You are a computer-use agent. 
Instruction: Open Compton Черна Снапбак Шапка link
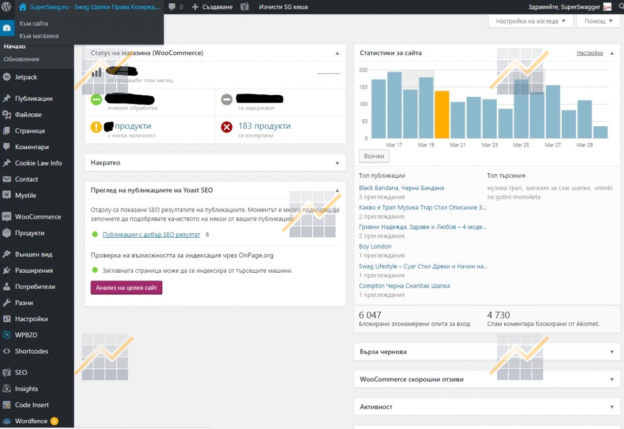click(404, 286)
